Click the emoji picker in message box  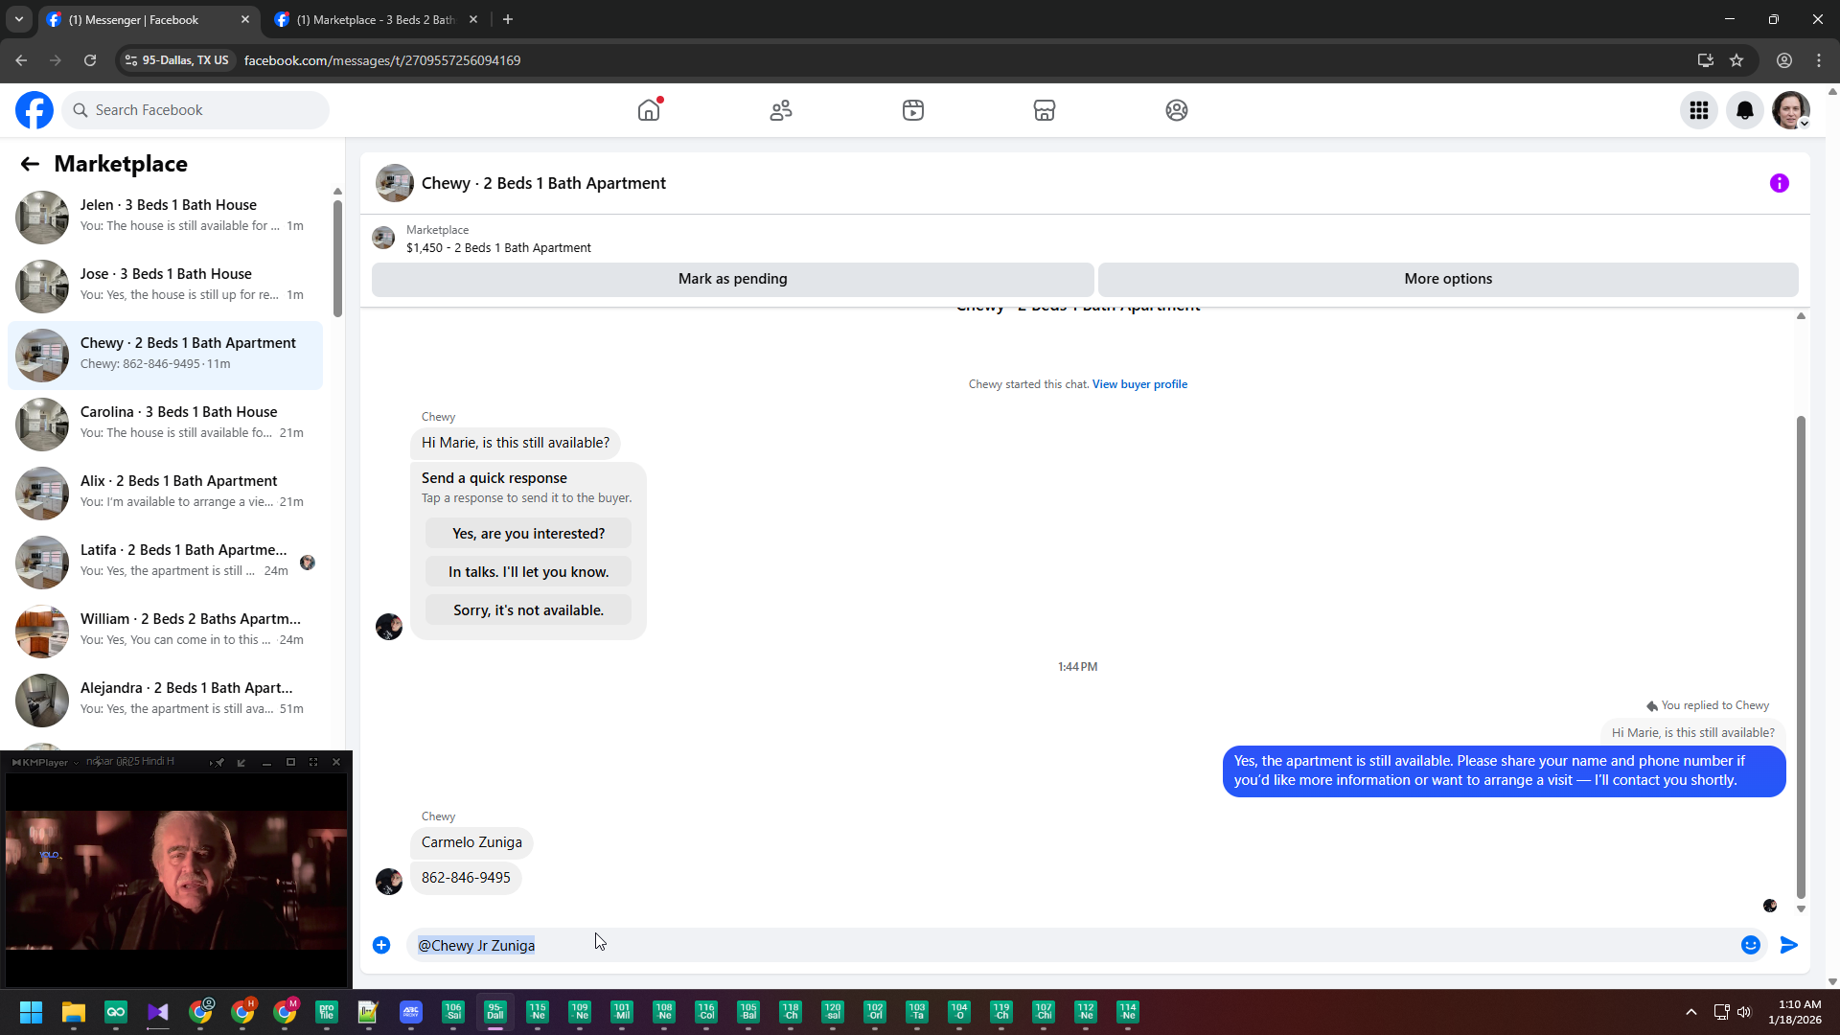tap(1751, 945)
